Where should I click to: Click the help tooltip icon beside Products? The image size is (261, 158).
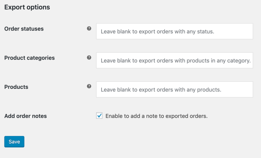click(x=89, y=86)
